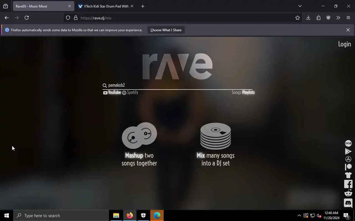The width and height of the screenshot is (355, 221).
Task: Open the Discord icon link
Action: [x=348, y=203]
